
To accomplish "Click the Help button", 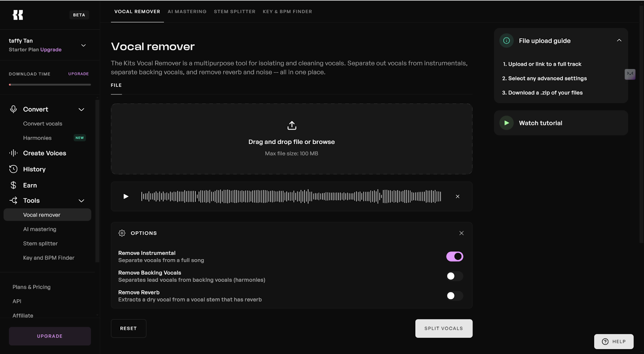I will pos(614,342).
